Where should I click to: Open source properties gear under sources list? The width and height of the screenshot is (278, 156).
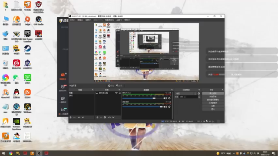(x=105, y=117)
